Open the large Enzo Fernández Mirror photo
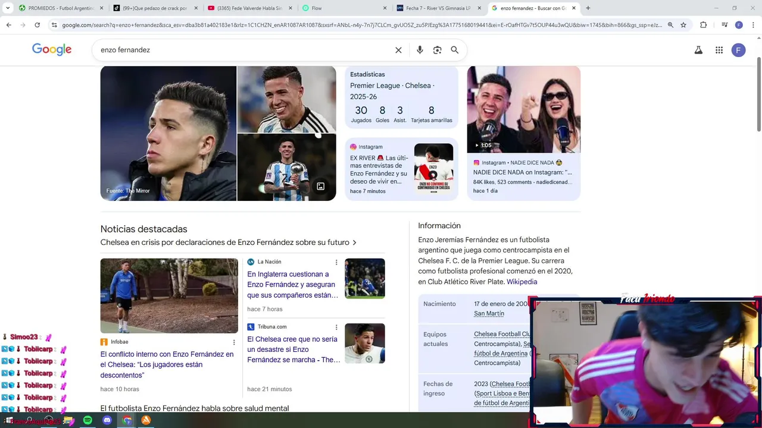 [x=168, y=133]
